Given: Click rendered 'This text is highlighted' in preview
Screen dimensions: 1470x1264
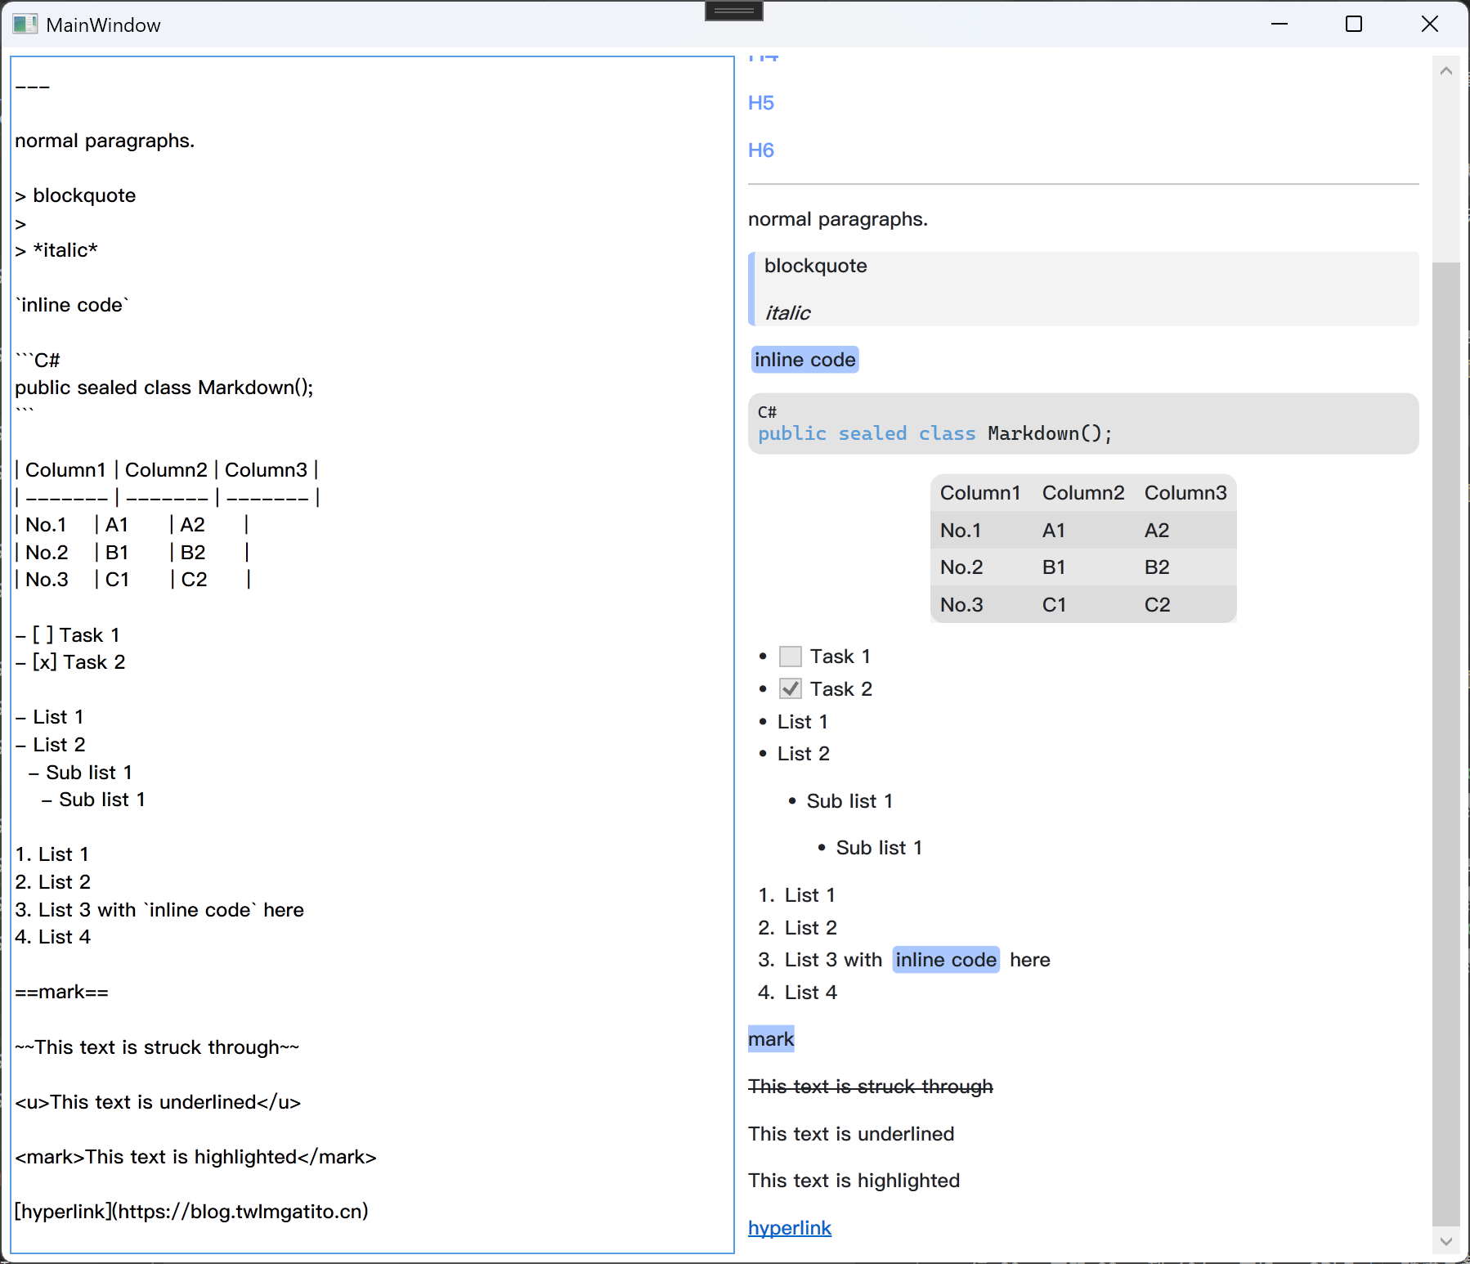Looking at the screenshot, I should click(x=854, y=1181).
